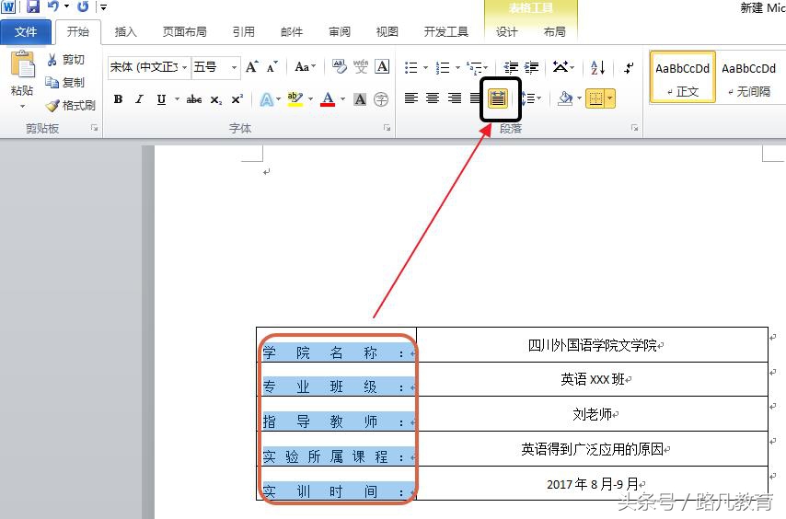
Task: Switch to the Page Layout (页面布局) tab
Action: point(184,32)
